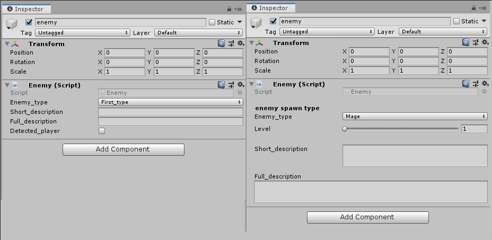Click Position X field in left Inspector

click(125, 52)
